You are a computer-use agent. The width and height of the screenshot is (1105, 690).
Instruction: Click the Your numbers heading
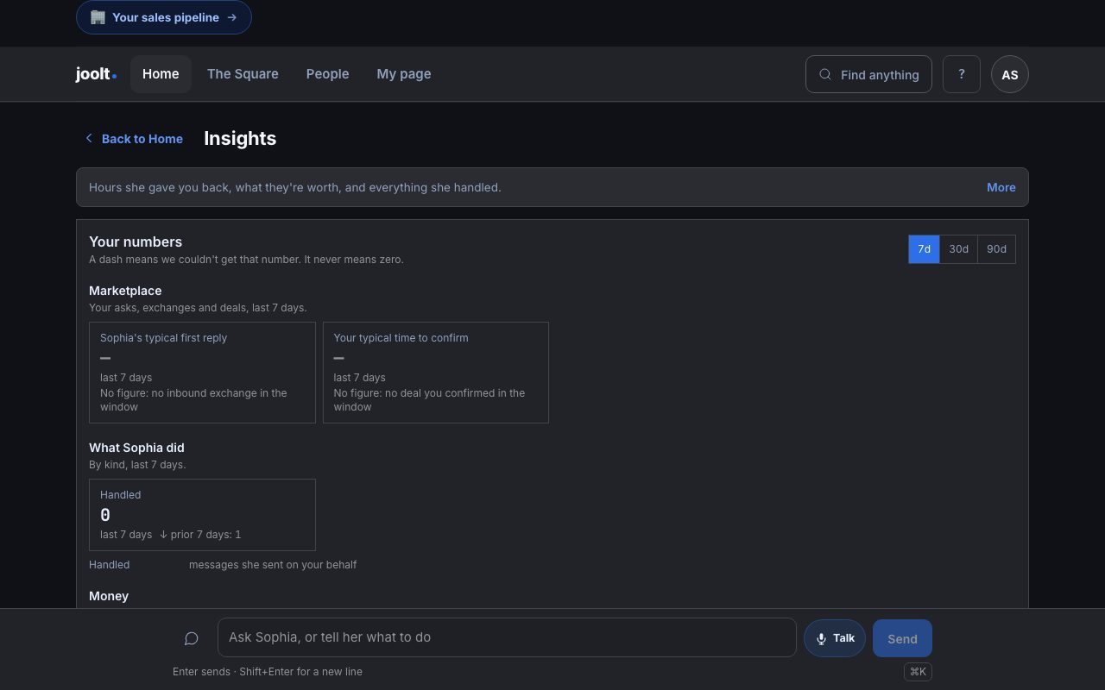(x=136, y=241)
